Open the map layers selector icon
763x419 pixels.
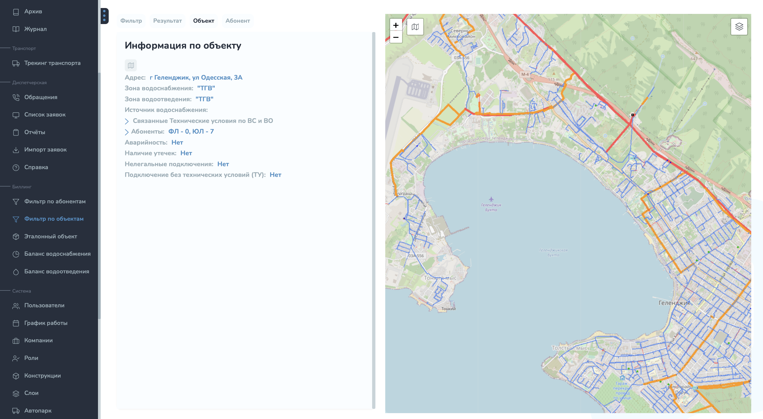(x=739, y=27)
